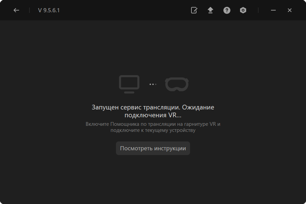Click the computer monitor illustration
This screenshot has width=306, height=204.
129,84
